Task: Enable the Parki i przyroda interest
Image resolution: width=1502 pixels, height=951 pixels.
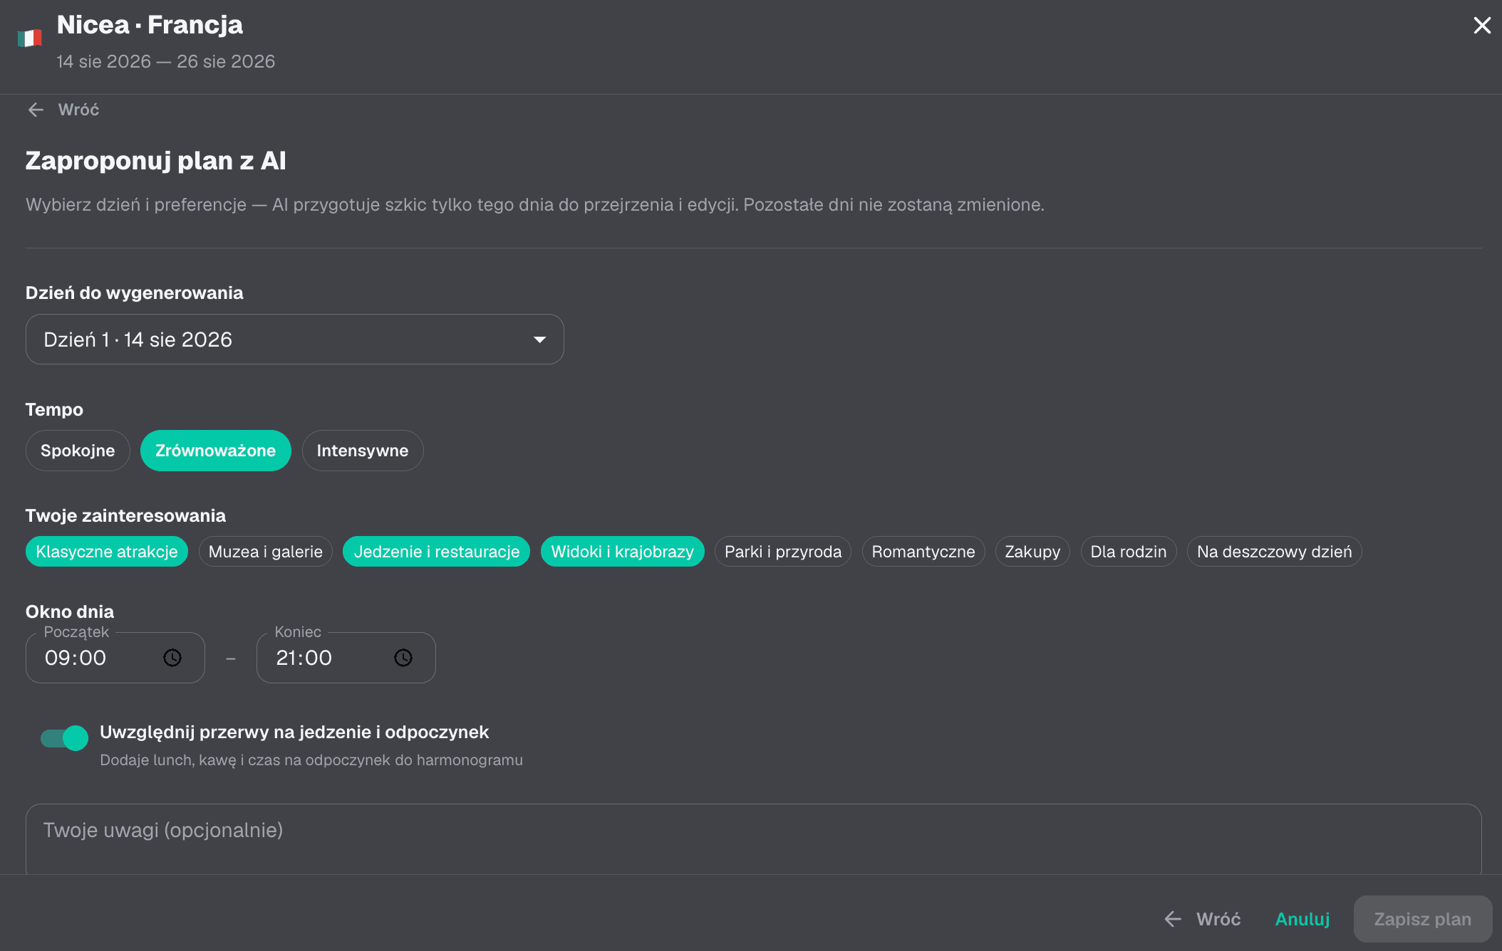Action: coord(783,552)
